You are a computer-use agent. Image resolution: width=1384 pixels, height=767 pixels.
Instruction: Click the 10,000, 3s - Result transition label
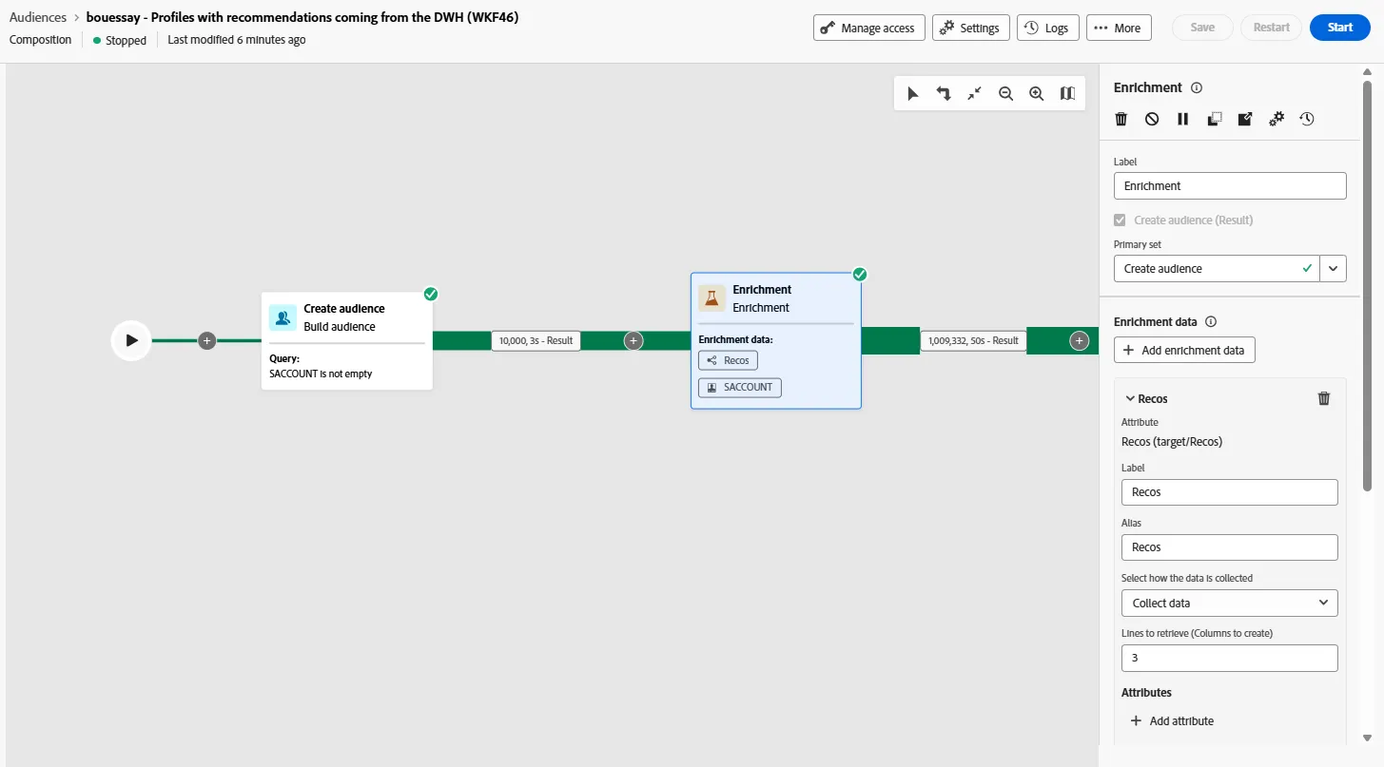point(536,340)
